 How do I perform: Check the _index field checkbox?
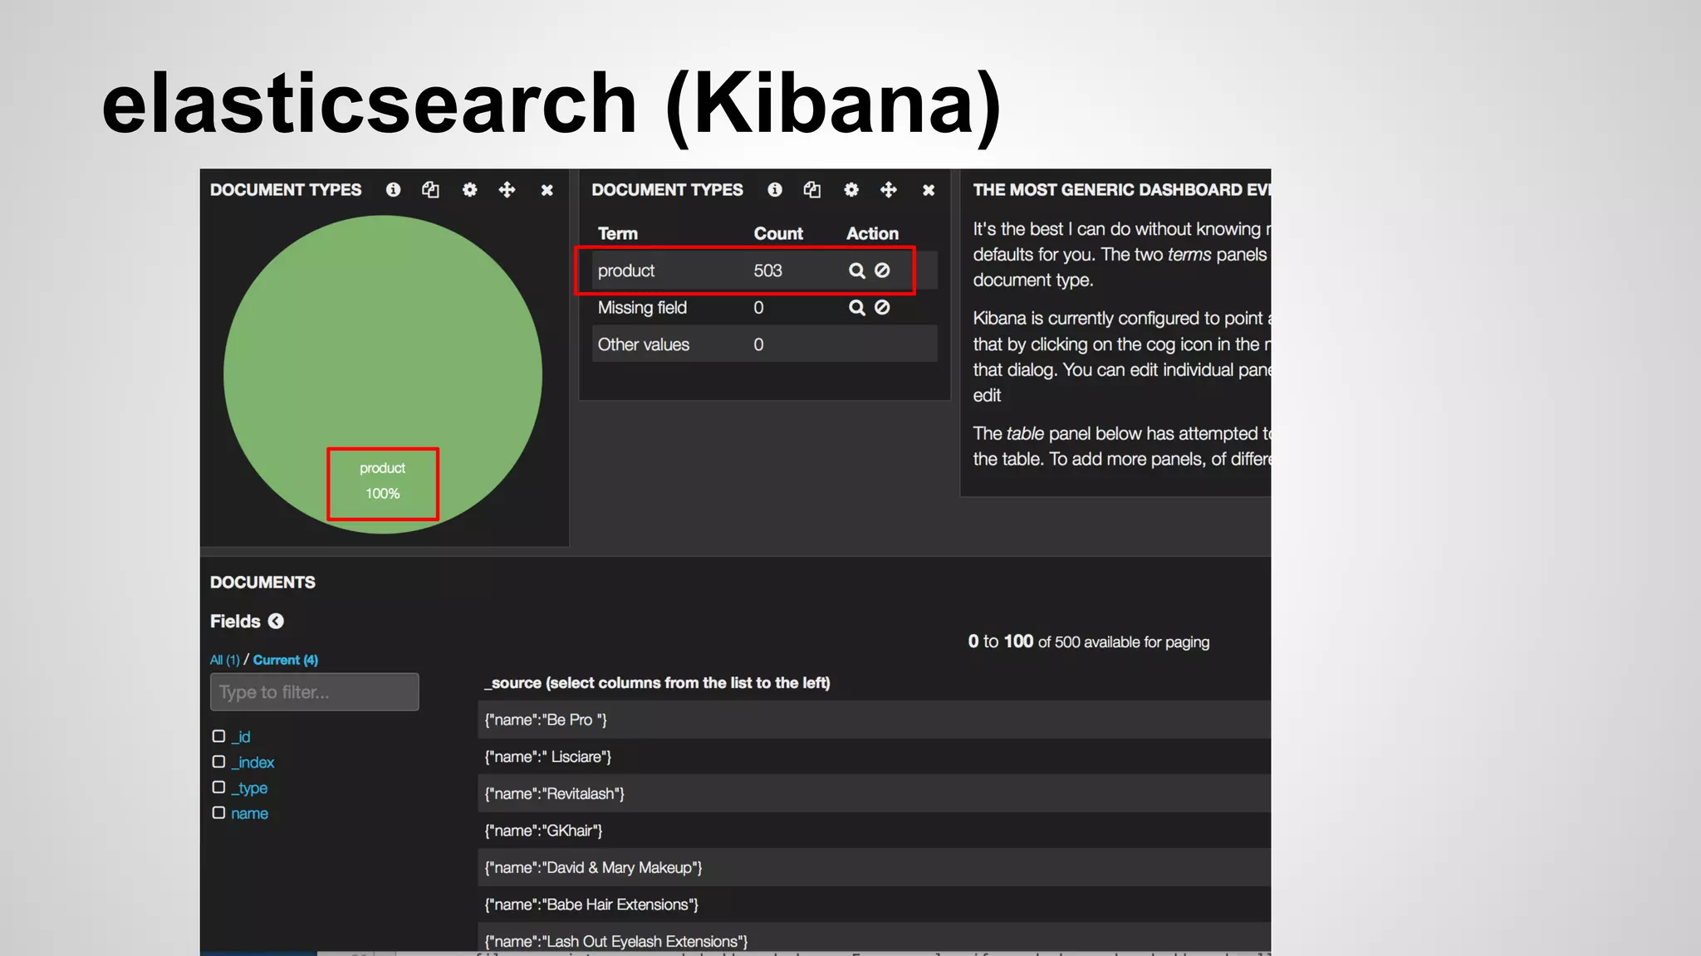click(x=219, y=762)
